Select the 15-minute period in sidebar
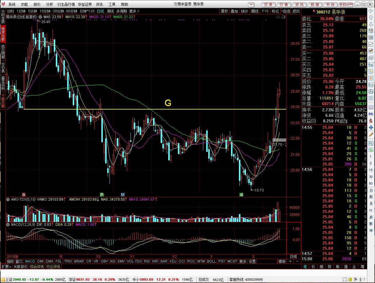The width and height of the screenshot is (375, 283). click(371, 170)
